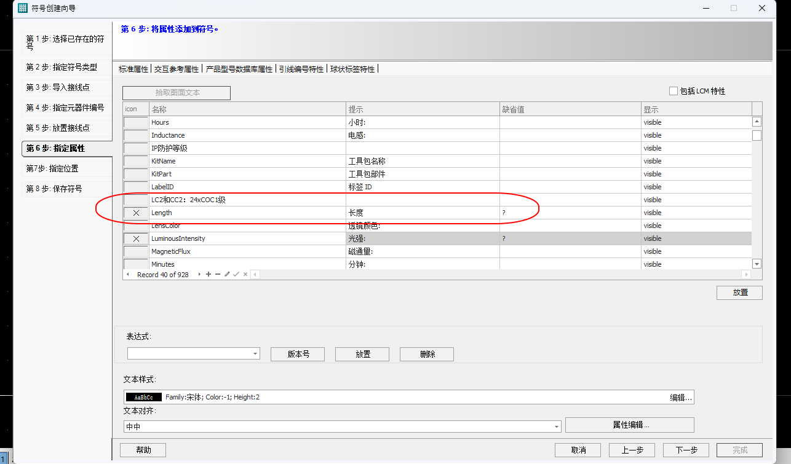Select 第7步: 指定位置 in the wizard steps
The width and height of the screenshot is (791, 464).
click(x=52, y=168)
